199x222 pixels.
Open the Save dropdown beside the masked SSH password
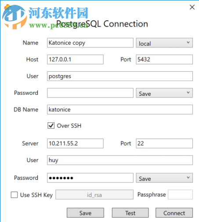coord(164,178)
